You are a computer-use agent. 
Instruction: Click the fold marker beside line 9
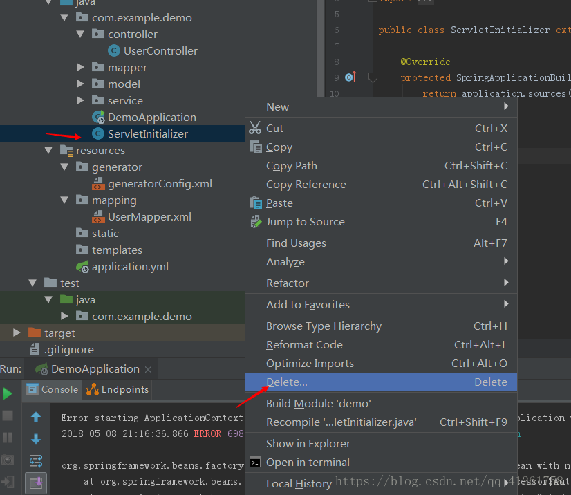[x=373, y=77]
